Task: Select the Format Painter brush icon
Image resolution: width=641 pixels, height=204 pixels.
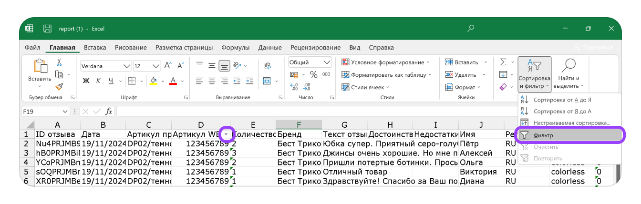Action: 59,86
